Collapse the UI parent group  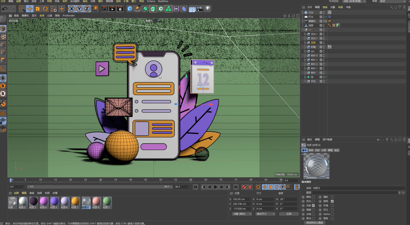click(x=303, y=30)
